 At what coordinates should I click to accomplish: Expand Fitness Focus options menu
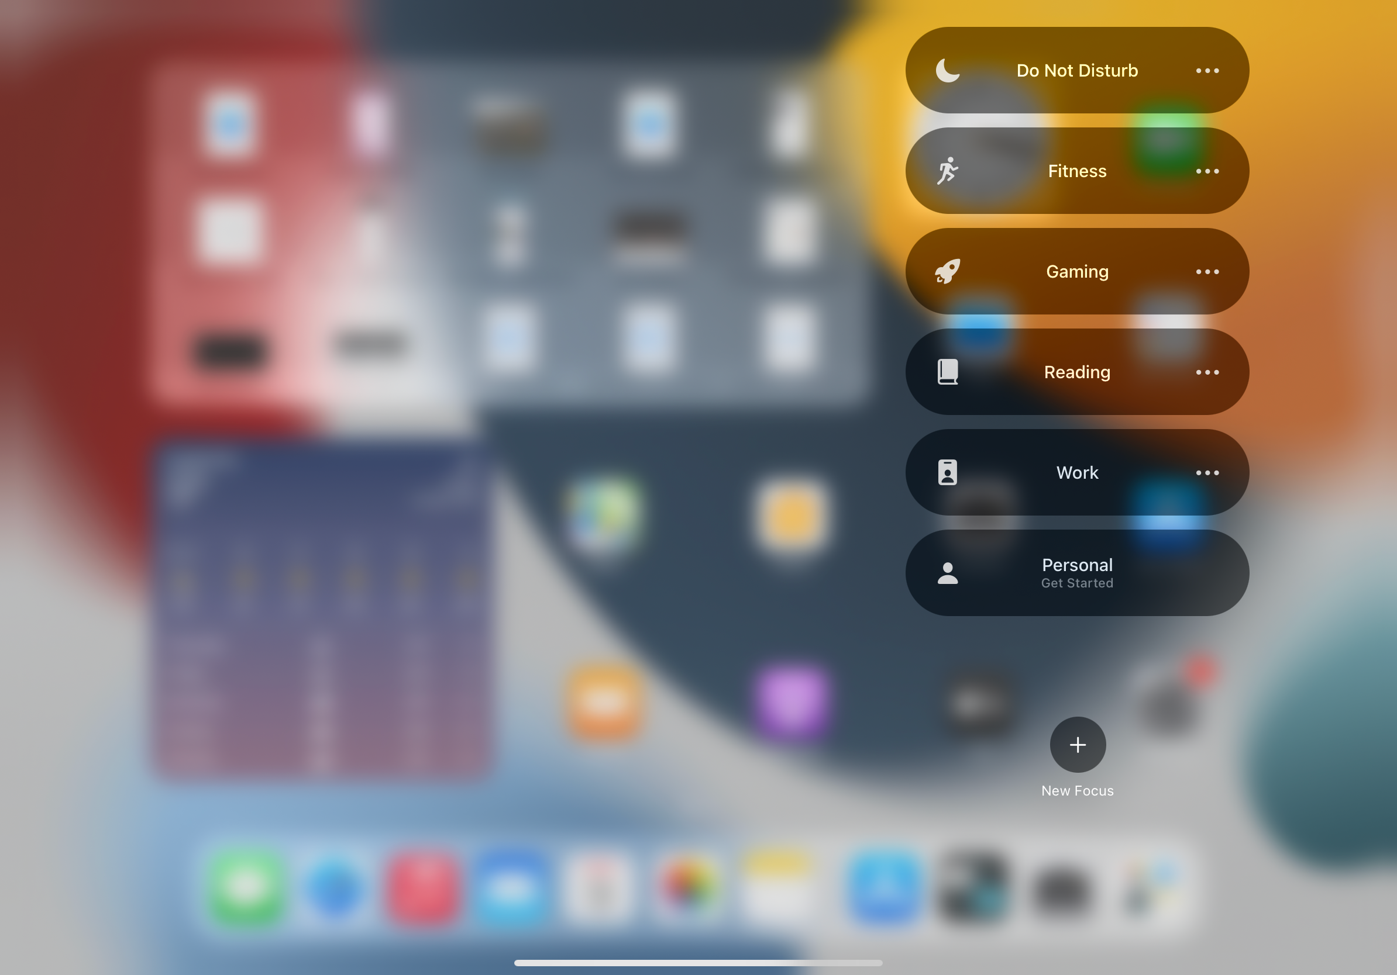click(x=1207, y=171)
